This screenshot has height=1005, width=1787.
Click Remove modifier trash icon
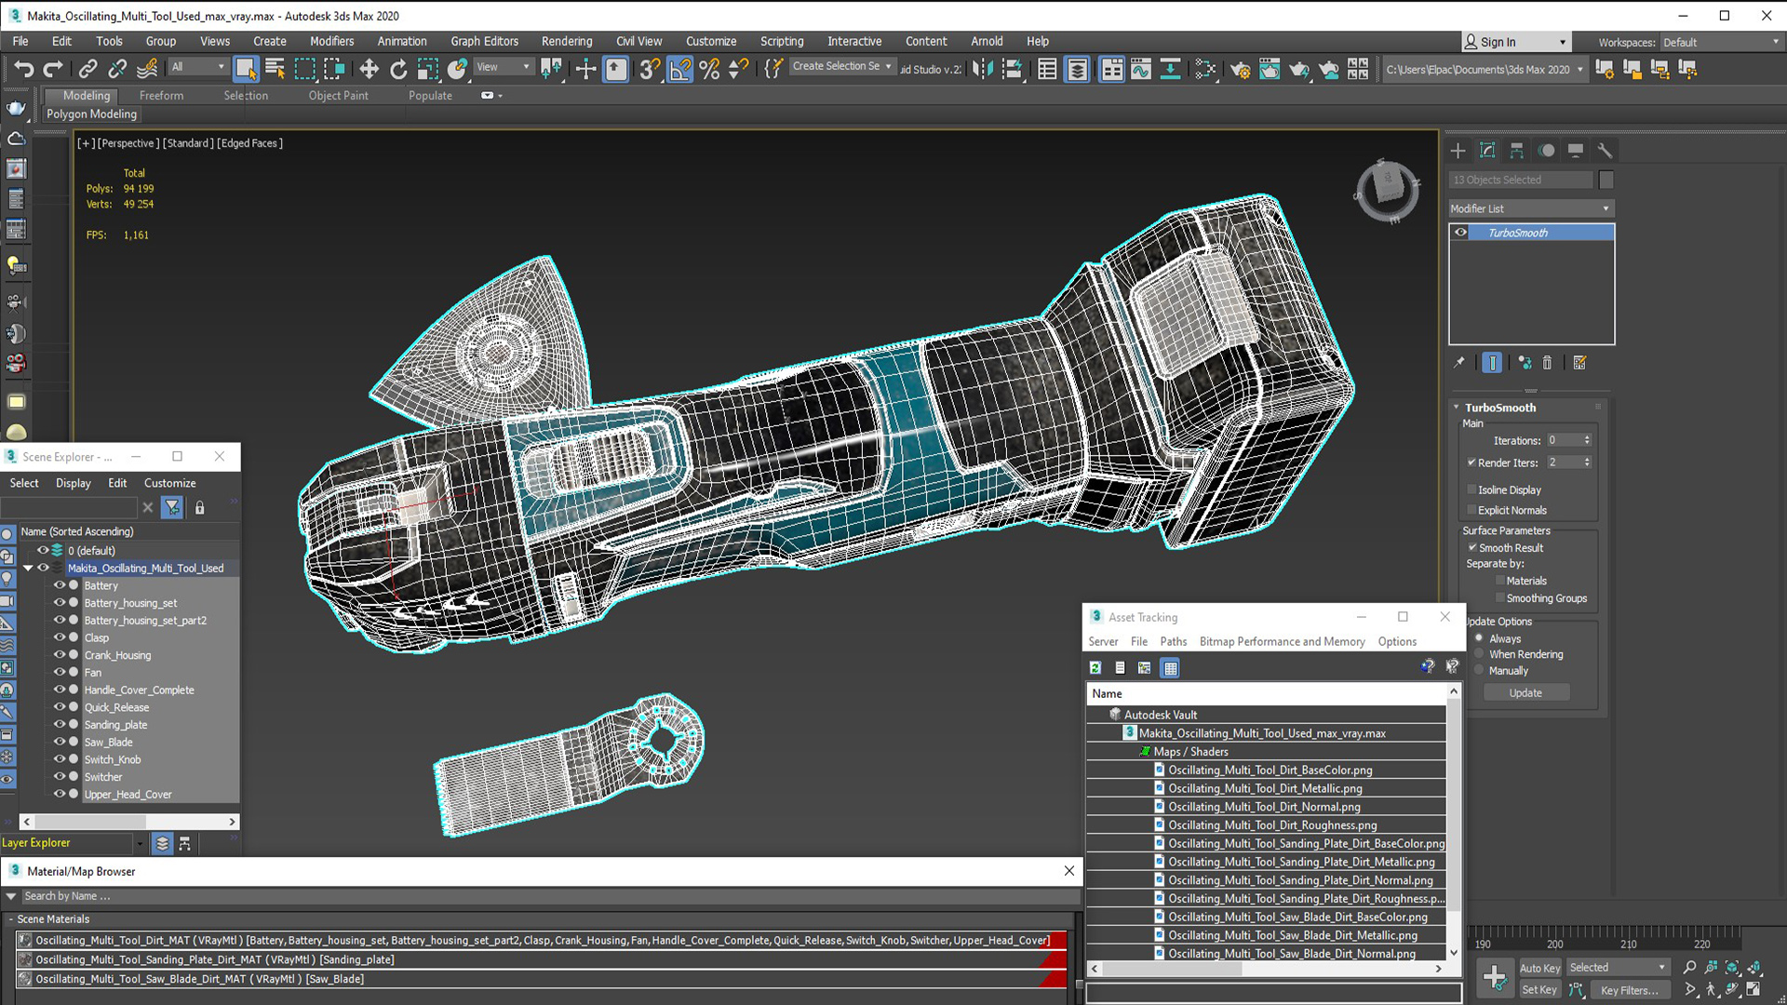(x=1547, y=363)
